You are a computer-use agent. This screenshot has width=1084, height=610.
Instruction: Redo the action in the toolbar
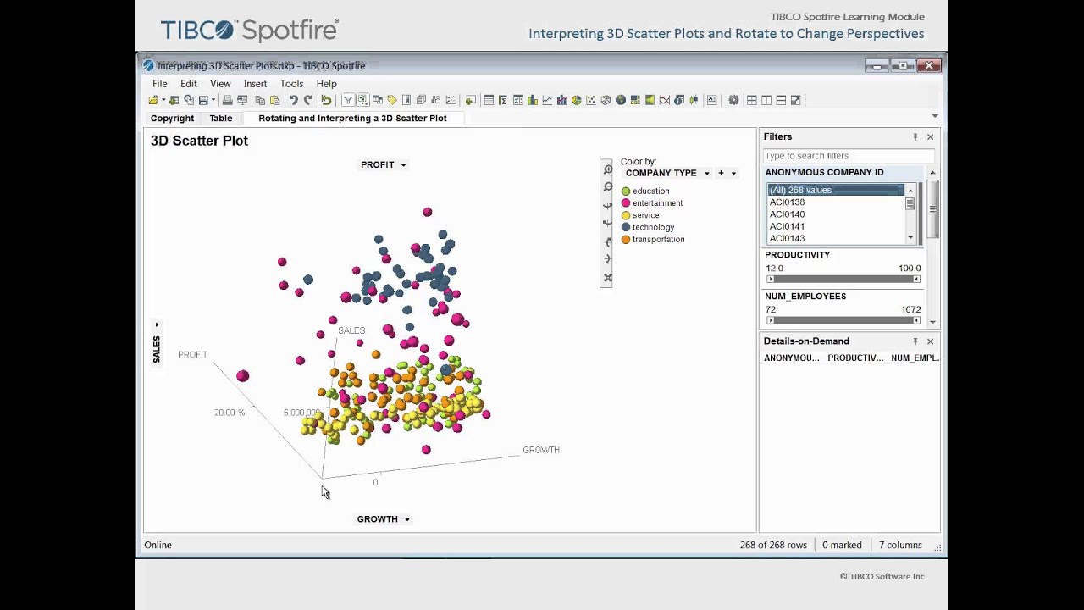pyautogui.click(x=307, y=100)
